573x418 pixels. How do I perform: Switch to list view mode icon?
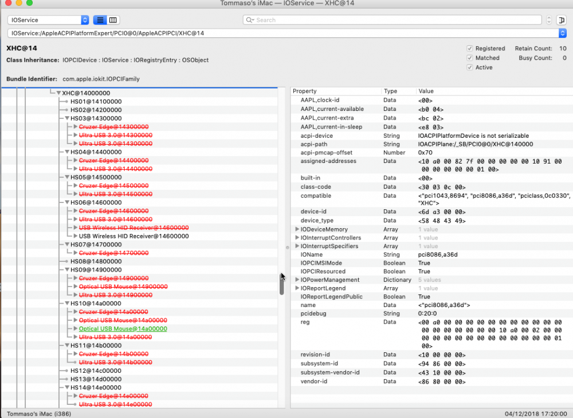click(x=100, y=20)
